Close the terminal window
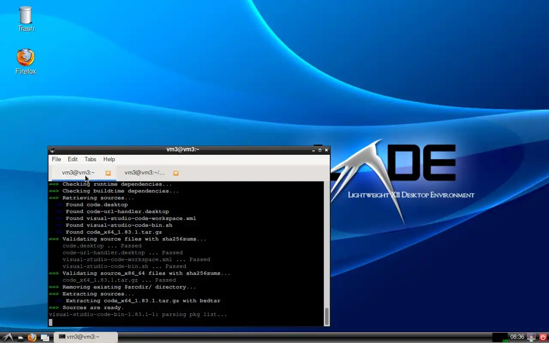This screenshot has height=343, width=549. [326, 150]
